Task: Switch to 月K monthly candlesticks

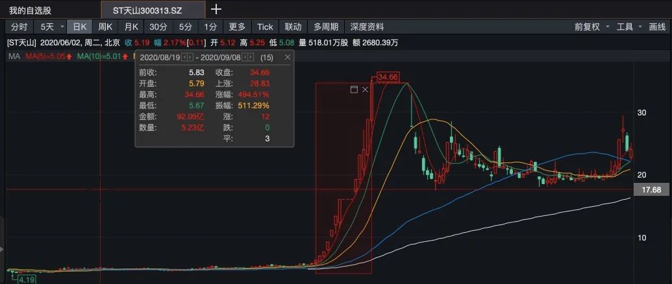Action: (131, 27)
